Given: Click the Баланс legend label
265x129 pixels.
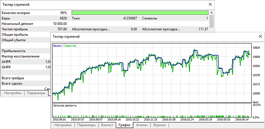Looking at the screenshot, I should (x=57, y=46).
